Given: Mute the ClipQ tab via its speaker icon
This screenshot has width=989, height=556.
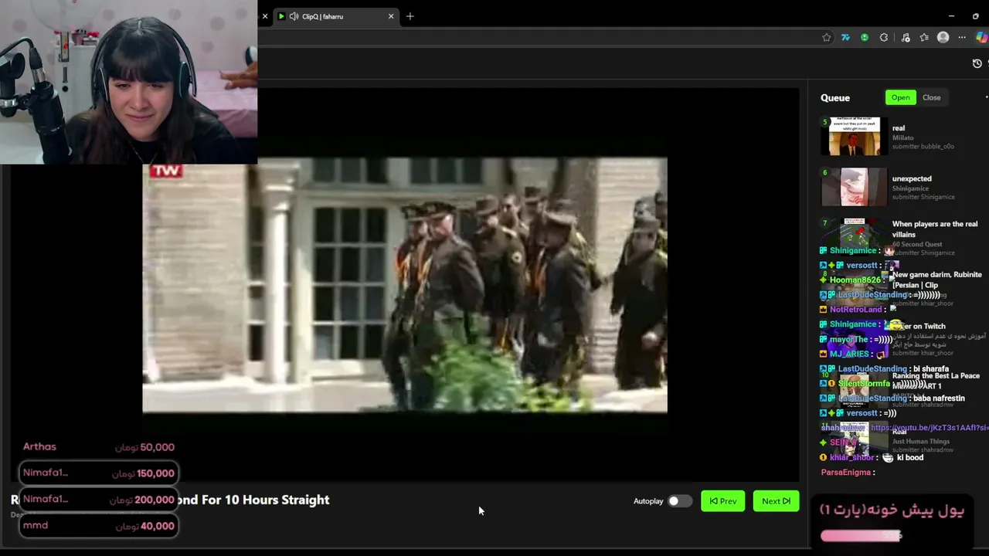Looking at the screenshot, I should tap(294, 16).
